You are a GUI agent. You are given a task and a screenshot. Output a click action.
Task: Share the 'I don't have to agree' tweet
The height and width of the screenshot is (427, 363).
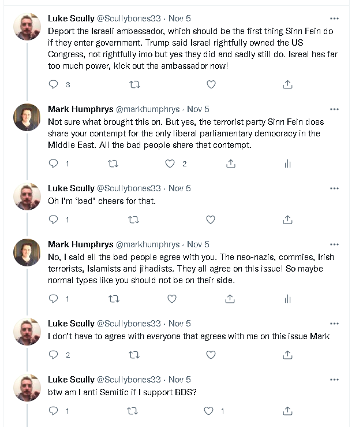click(x=287, y=355)
